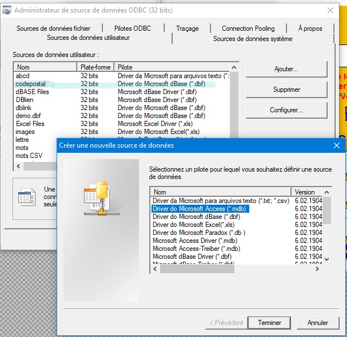The width and height of the screenshot is (347, 337).
Task: Click the Pilote column header
Action: click(x=172, y=67)
